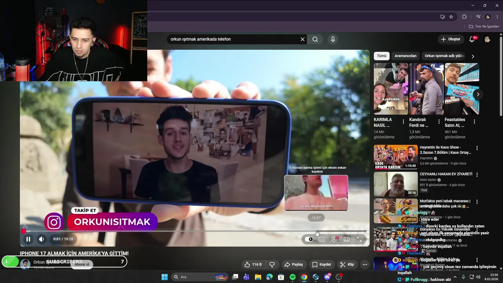Open Spotify from the taskbar
Image resolution: width=503 pixels, height=283 pixels.
[x=292, y=277]
